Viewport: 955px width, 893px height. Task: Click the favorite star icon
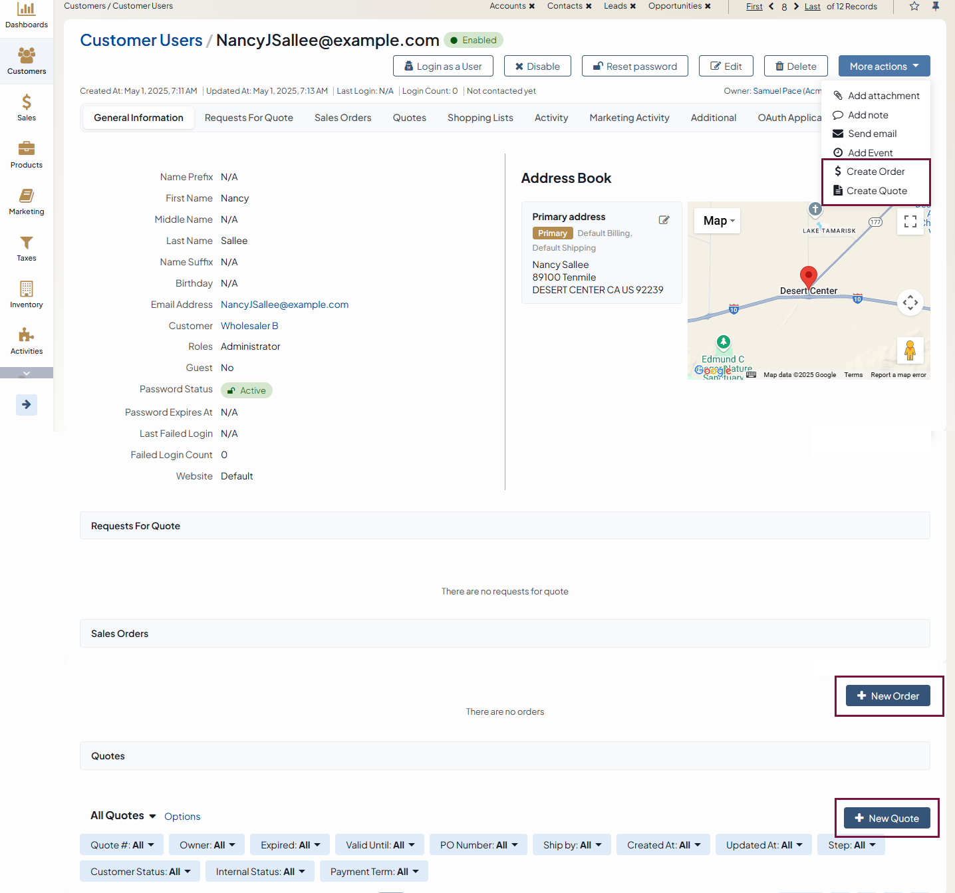coord(914,6)
